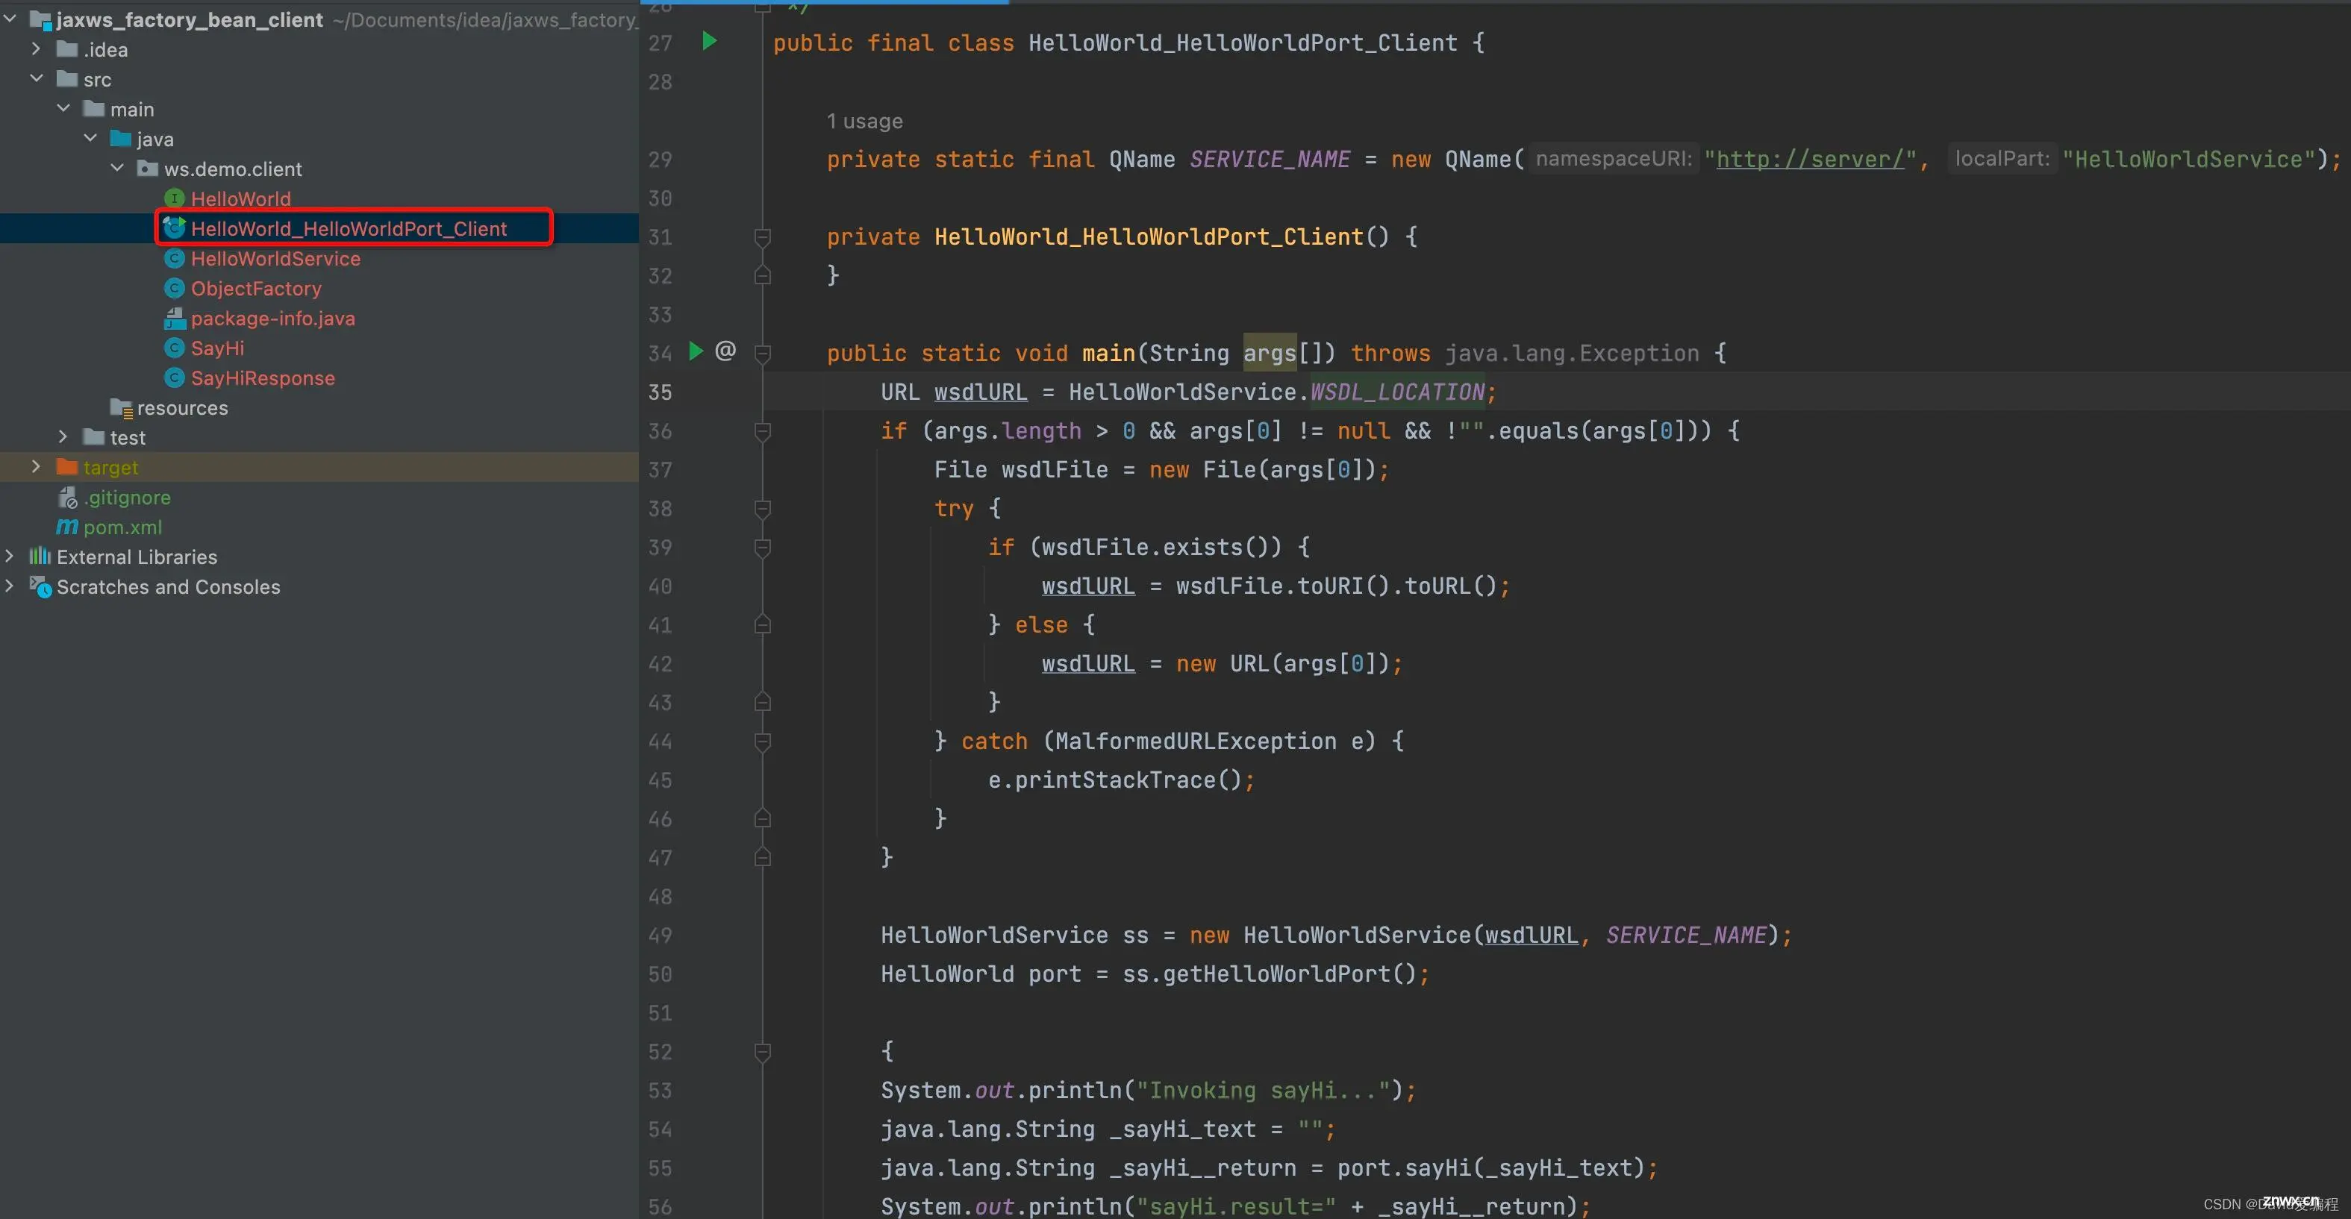Expand the .idea folder

coord(37,48)
